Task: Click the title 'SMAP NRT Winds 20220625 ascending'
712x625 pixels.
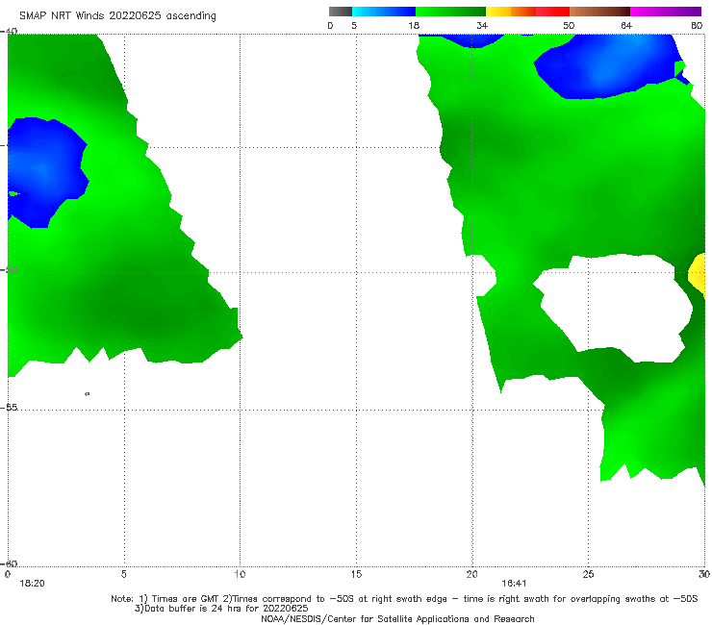Action: pyautogui.click(x=117, y=15)
